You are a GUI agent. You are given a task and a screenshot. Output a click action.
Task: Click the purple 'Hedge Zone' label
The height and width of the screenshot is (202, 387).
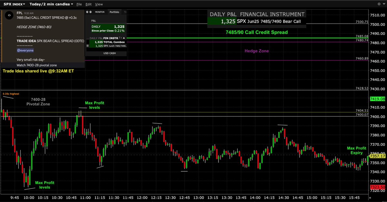click(x=257, y=51)
